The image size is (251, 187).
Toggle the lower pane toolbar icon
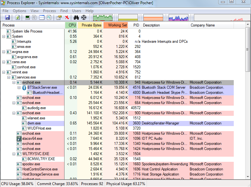point(42,17)
